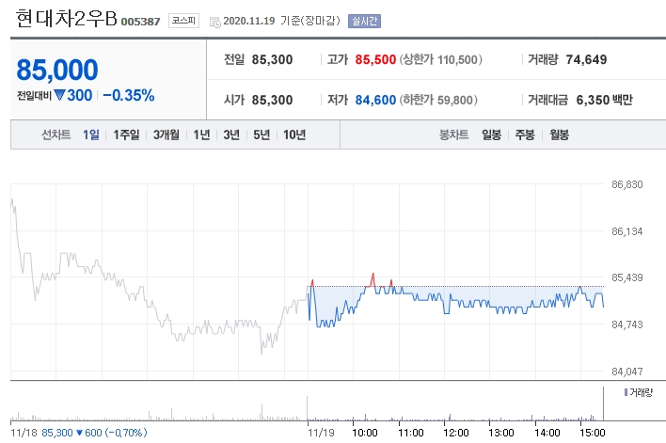Screen dimensions: 666x443
Task: Open the 주봉 candle chart
Action: [525, 134]
